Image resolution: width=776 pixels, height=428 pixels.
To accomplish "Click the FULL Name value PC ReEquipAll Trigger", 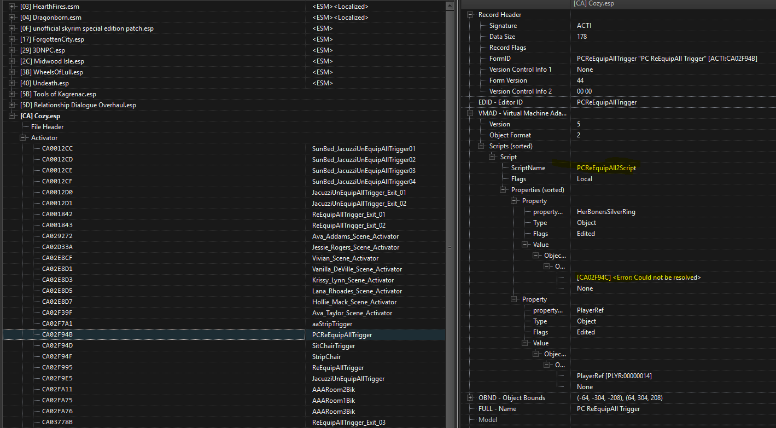I will 608,409.
